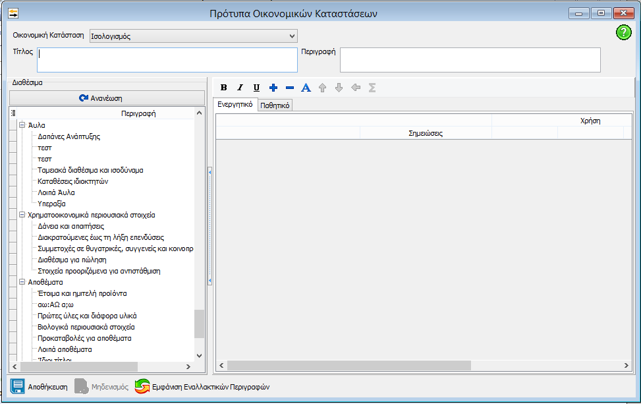The image size is (641, 404).
Task: Click the move up arrow icon
Action: [323, 88]
